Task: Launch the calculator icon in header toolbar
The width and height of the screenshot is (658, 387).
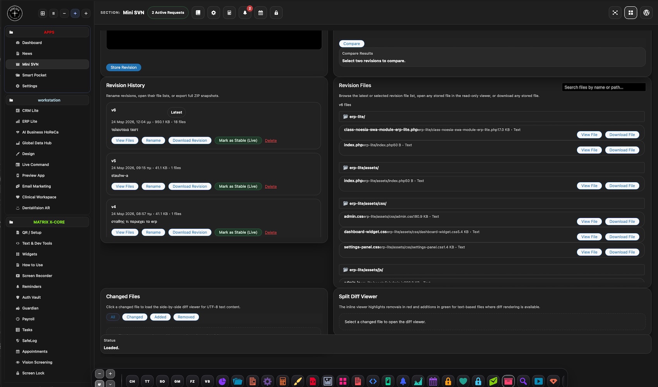Action: (229, 13)
